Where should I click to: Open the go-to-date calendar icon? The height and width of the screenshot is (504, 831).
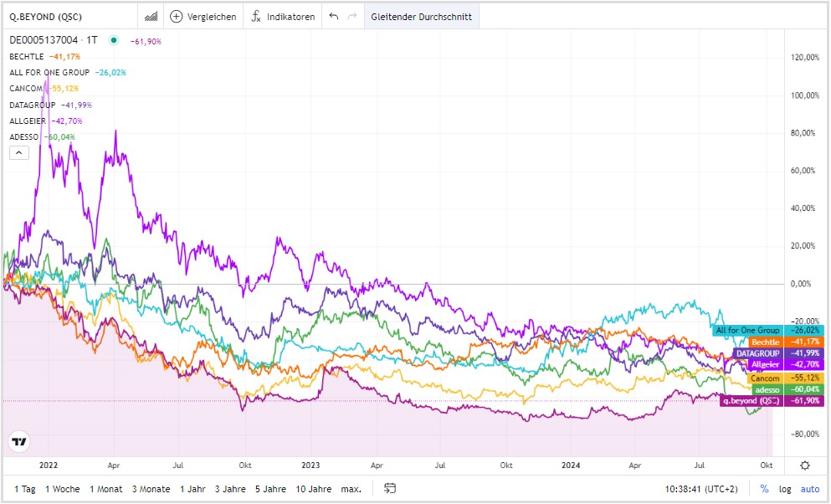point(390,489)
